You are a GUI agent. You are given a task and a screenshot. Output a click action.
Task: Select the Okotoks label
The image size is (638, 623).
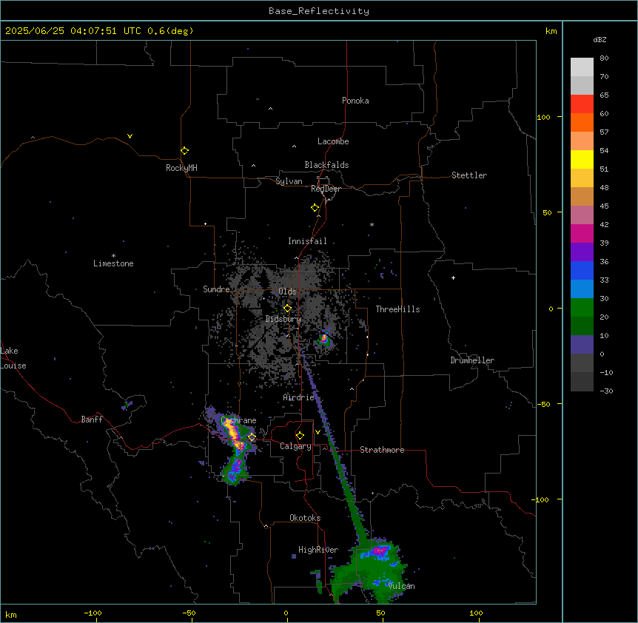pos(305,518)
